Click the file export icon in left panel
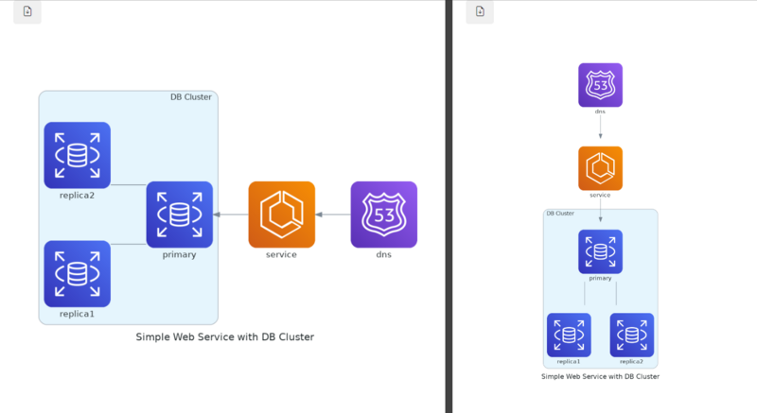Viewport: 757px width, 413px height. coord(27,11)
